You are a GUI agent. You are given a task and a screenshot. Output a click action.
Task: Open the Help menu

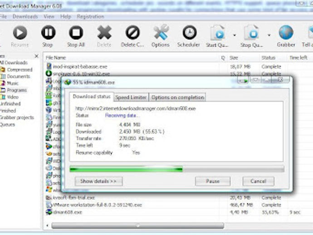pyautogui.click(x=65, y=17)
